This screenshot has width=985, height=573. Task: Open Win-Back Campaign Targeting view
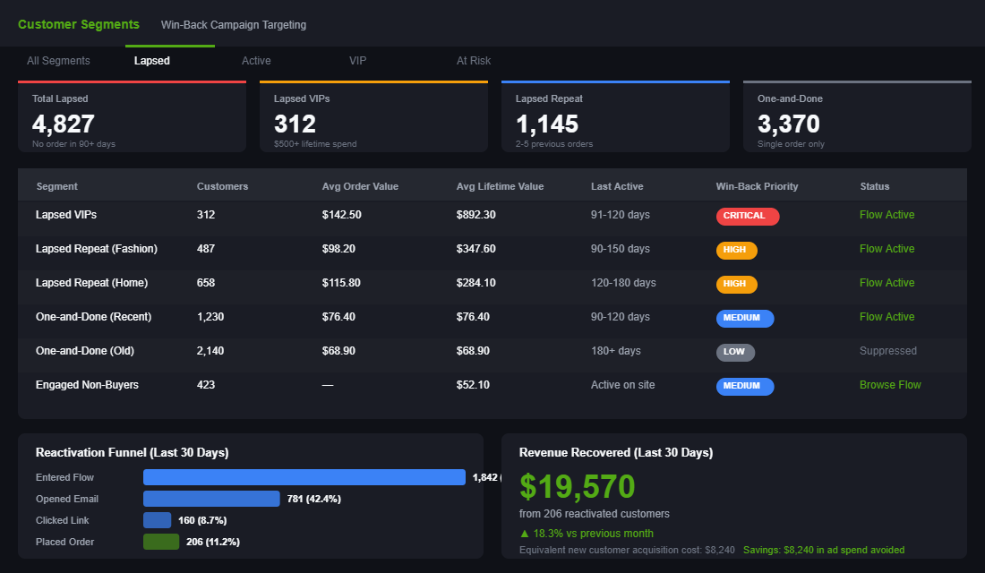(x=233, y=24)
